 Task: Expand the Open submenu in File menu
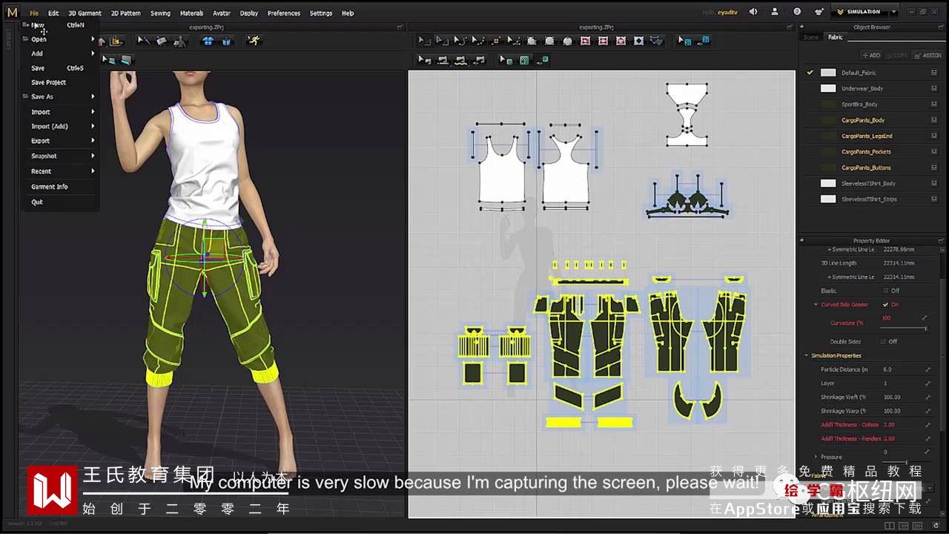[x=93, y=39]
